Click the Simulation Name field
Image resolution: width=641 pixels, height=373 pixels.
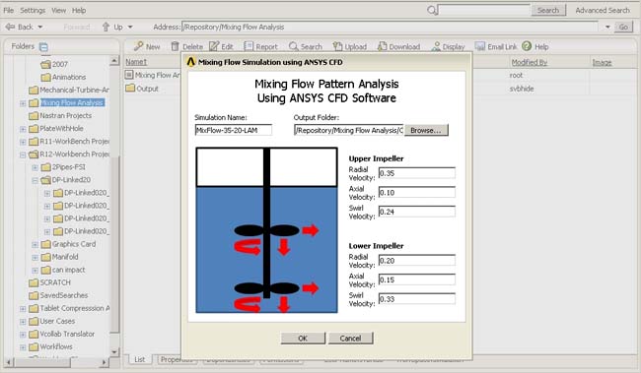[x=234, y=130]
